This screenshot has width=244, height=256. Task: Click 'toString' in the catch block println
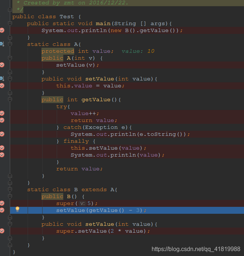tap(161, 134)
